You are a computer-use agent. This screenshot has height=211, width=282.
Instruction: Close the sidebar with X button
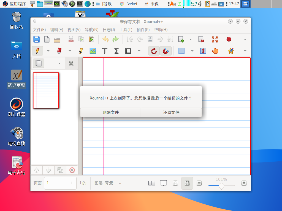pyautogui.click(x=71, y=63)
